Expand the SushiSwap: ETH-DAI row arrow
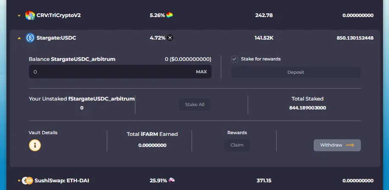389x190 pixels. click(19, 181)
